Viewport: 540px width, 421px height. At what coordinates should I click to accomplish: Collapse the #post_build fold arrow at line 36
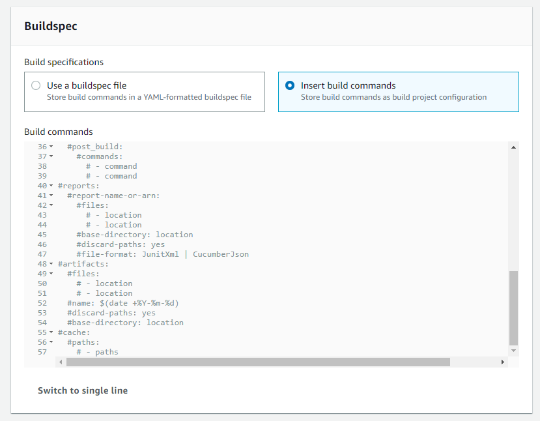[x=51, y=147]
